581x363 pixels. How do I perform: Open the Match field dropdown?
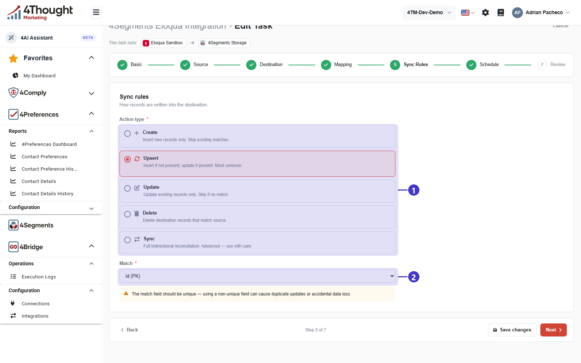click(257, 276)
